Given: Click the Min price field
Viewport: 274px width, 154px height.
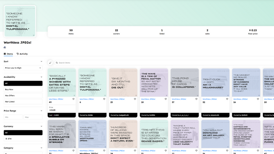Looking at the screenshot, I should pos(13,117).
